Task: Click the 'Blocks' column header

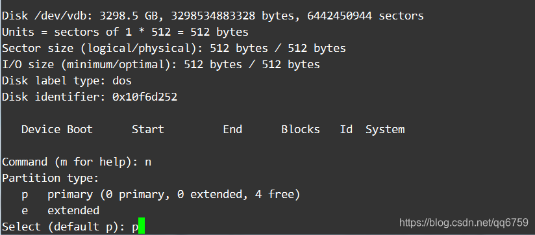Action: click(301, 130)
